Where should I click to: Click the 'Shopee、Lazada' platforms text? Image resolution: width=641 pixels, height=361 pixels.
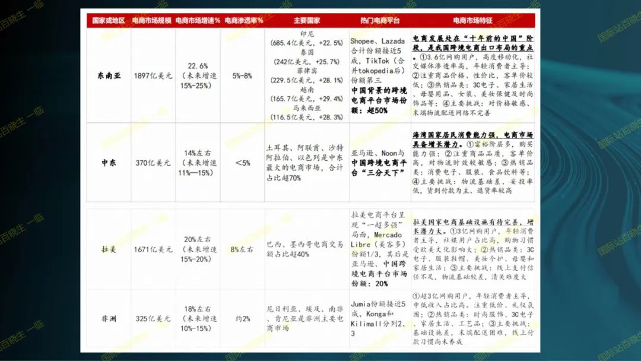click(x=377, y=42)
